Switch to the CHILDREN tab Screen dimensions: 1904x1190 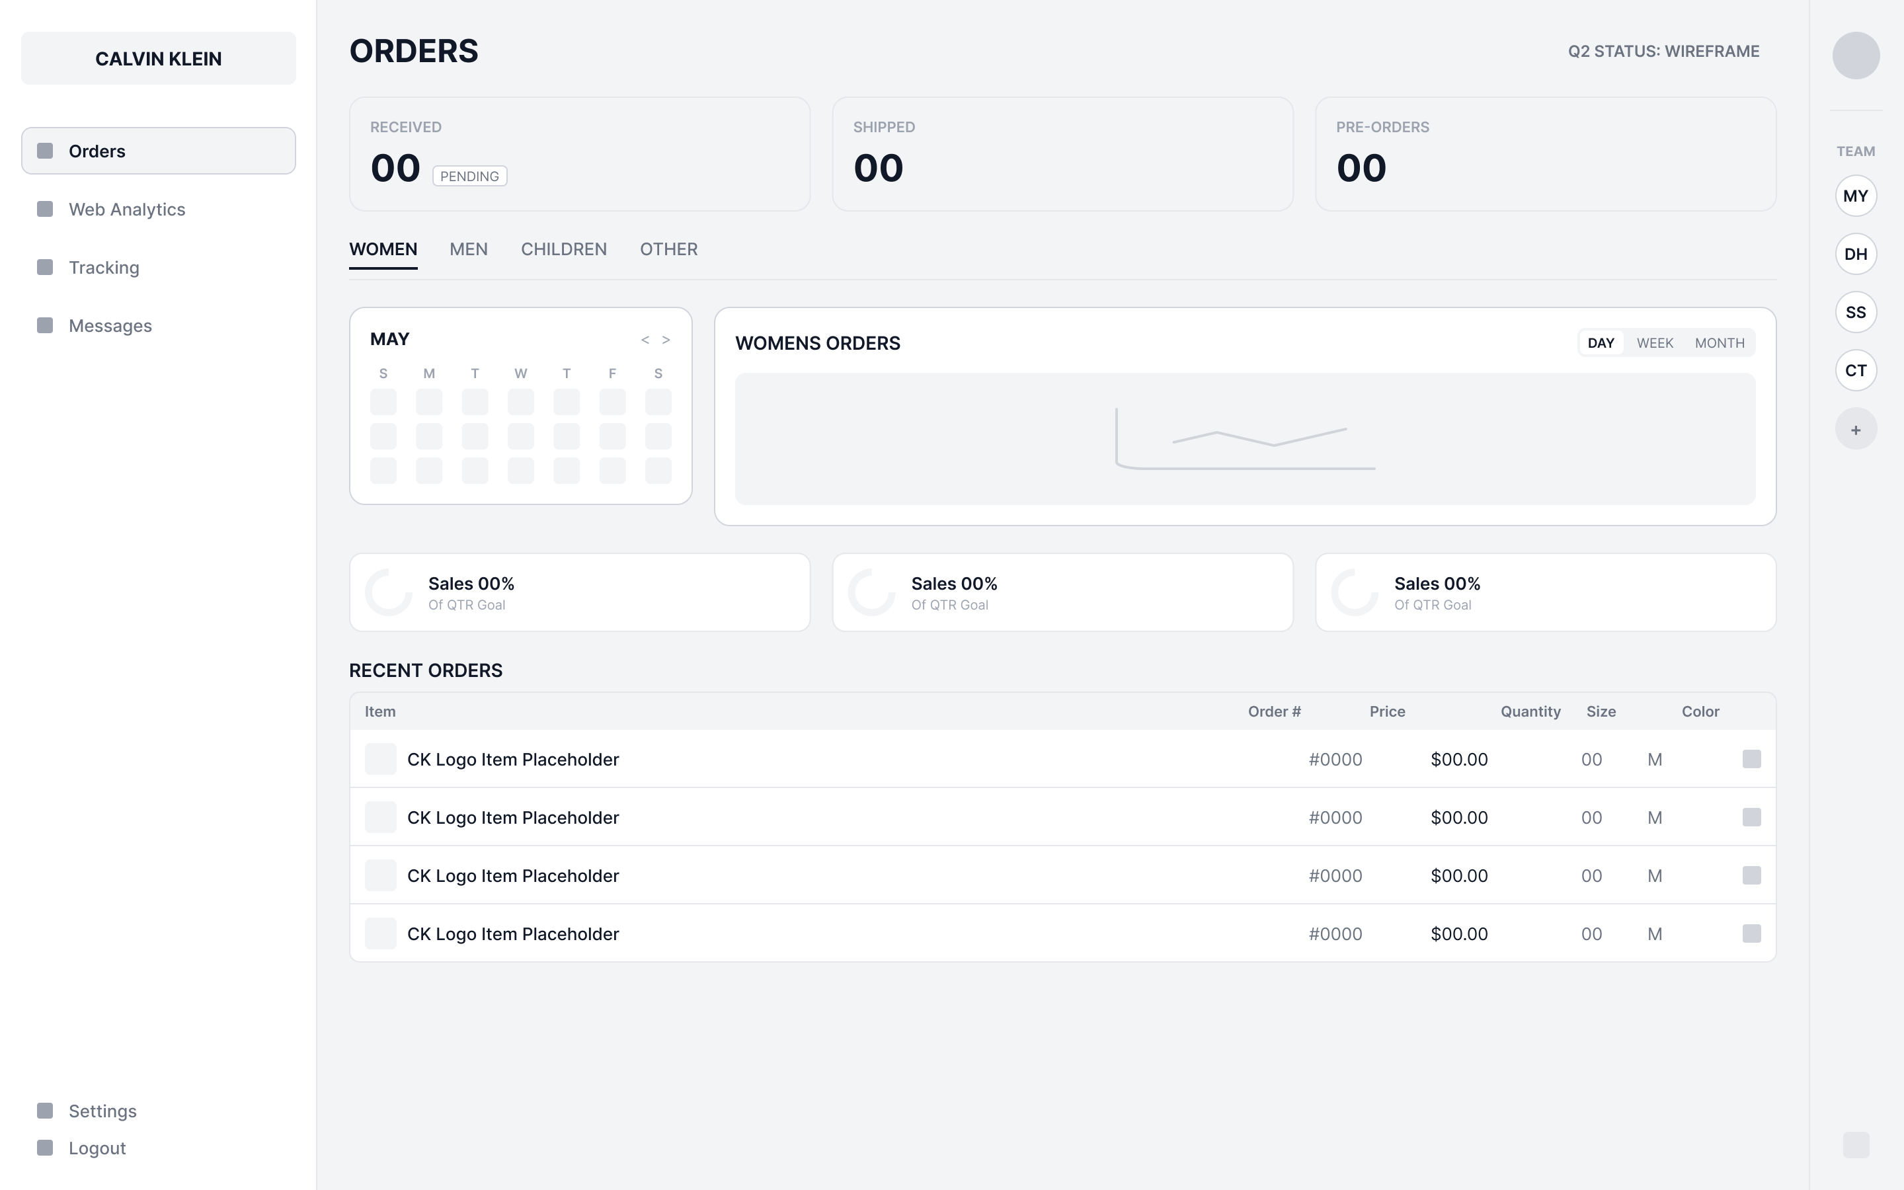click(x=563, y=249)
